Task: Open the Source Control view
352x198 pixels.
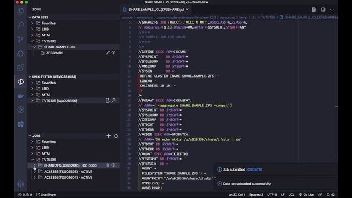Action: [x=21, y=39]
